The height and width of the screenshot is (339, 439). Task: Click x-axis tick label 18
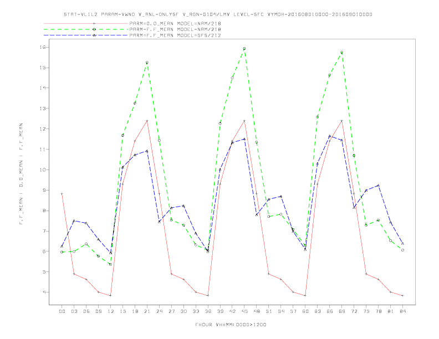click(x=135, y=311)
